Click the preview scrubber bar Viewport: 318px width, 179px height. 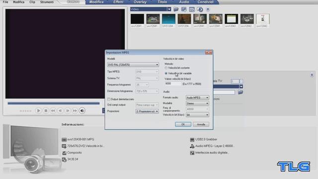tap(54, 103)
